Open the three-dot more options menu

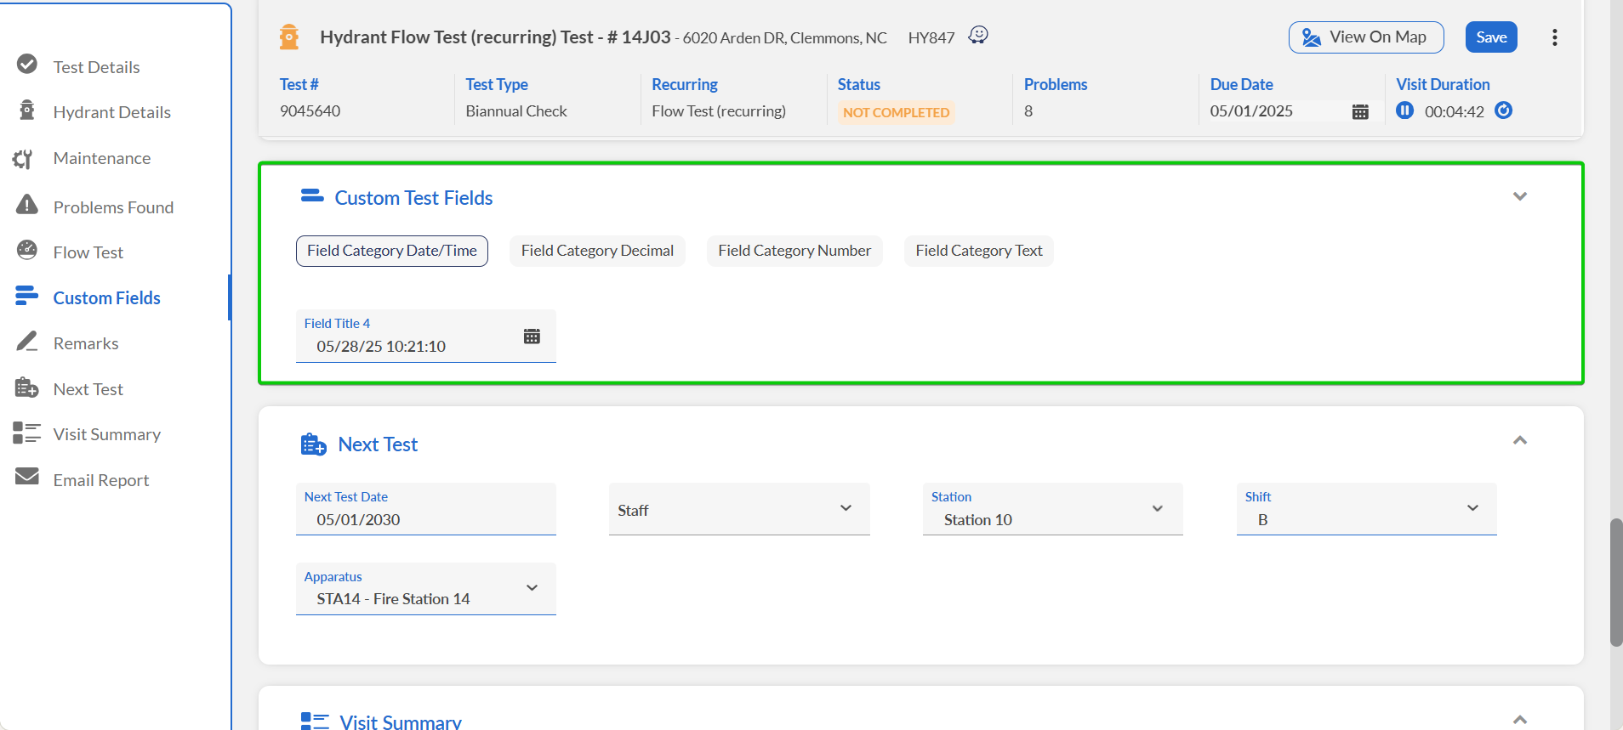pos(1554,37)
